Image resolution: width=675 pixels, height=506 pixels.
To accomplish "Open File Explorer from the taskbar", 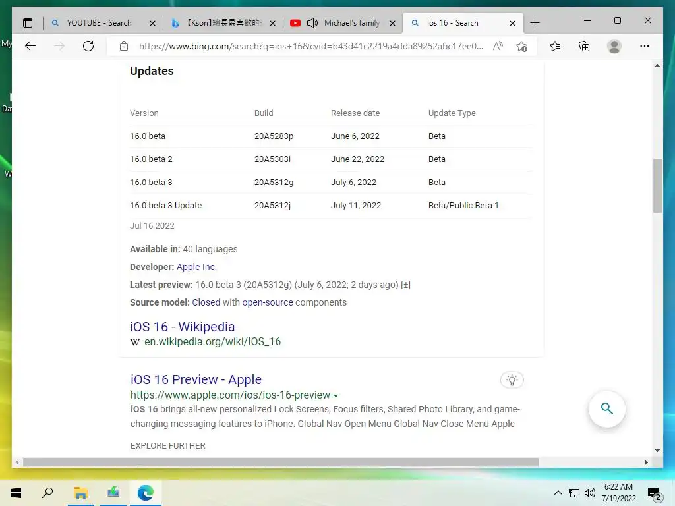I will 80,493.
